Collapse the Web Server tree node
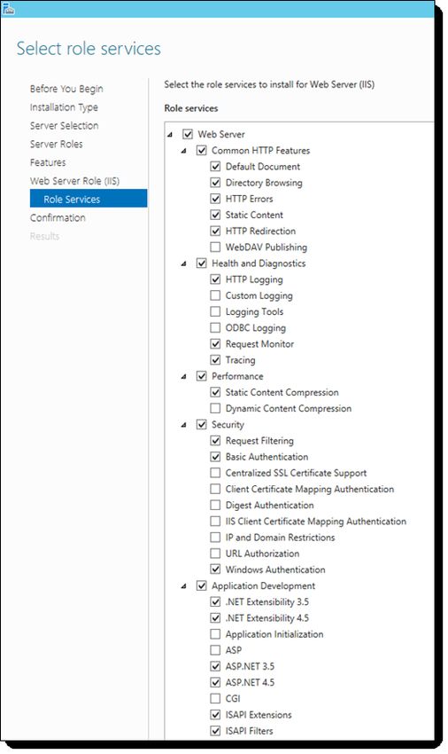Image resolution: width=448 pixels, height=754 pixels. 170,135
